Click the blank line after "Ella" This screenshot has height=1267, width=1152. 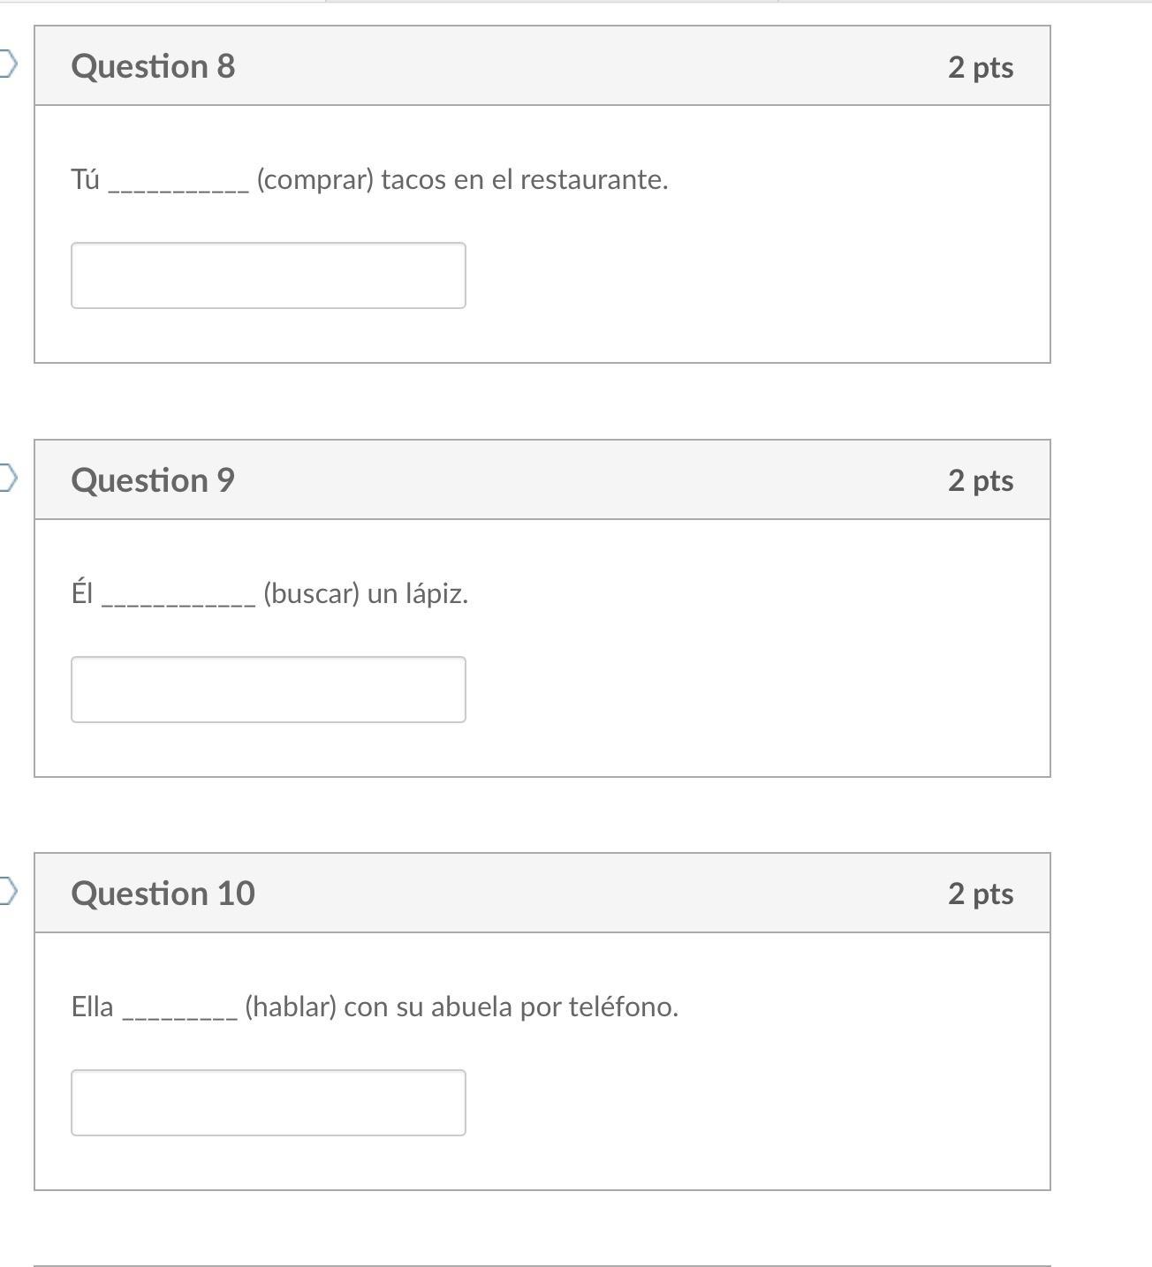(179, 1013)
